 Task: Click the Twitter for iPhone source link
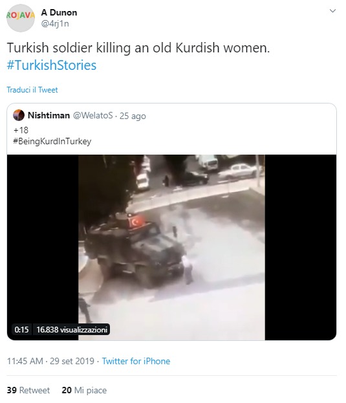(136, 361)
